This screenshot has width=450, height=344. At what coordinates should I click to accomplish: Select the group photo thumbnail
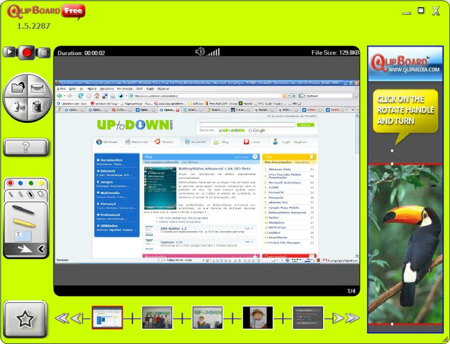(x=157, y=318)
